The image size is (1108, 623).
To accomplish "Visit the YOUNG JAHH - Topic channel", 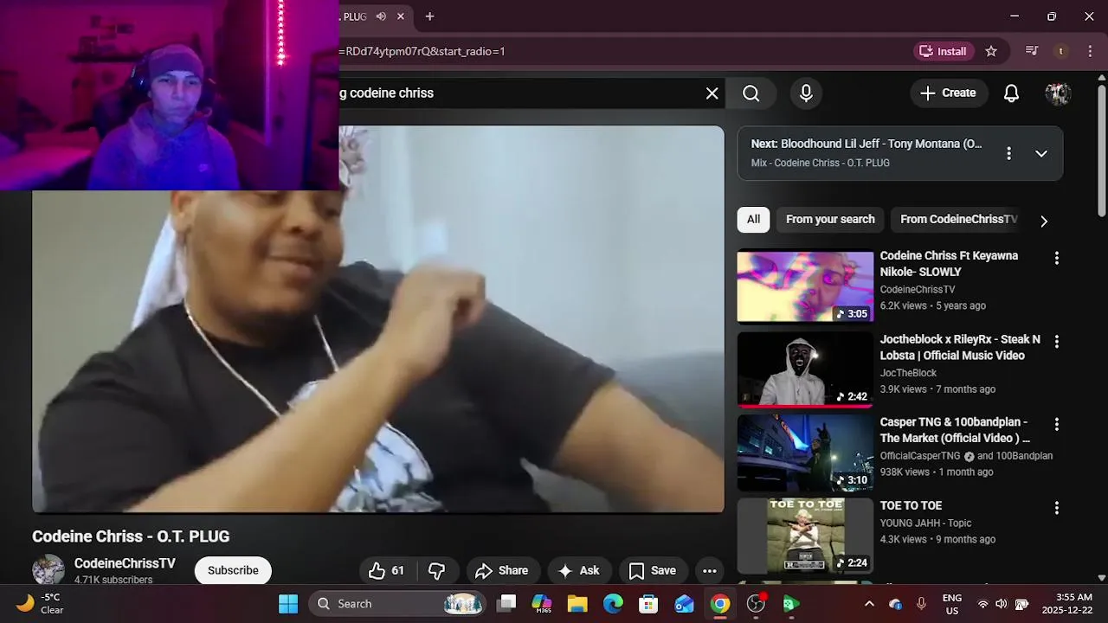I will point(925,523).
